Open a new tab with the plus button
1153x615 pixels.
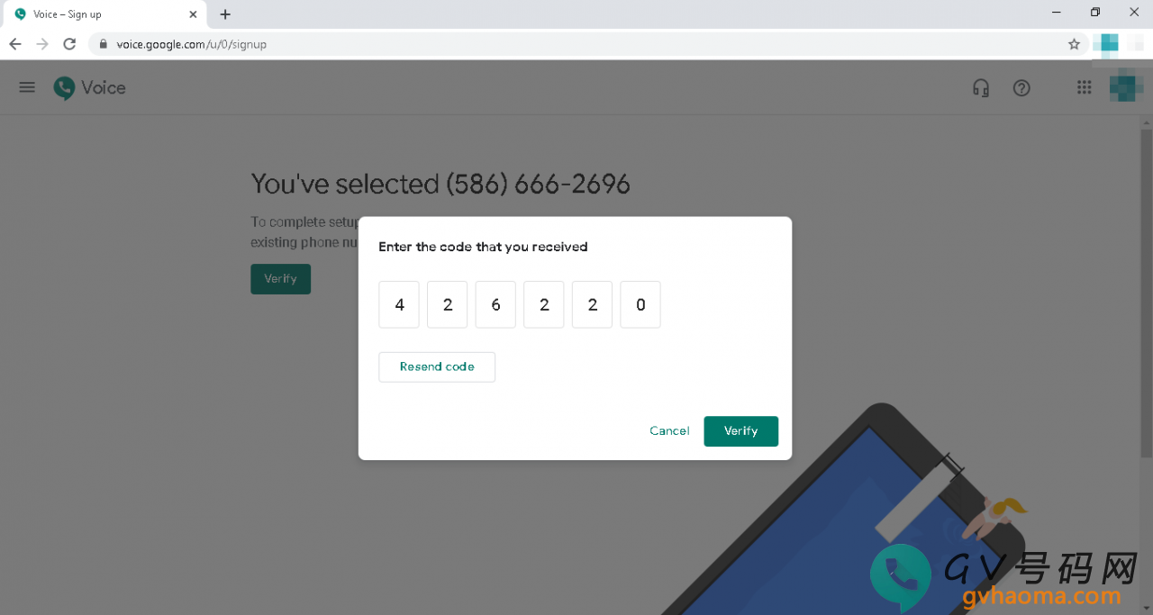tap(225, 14)
